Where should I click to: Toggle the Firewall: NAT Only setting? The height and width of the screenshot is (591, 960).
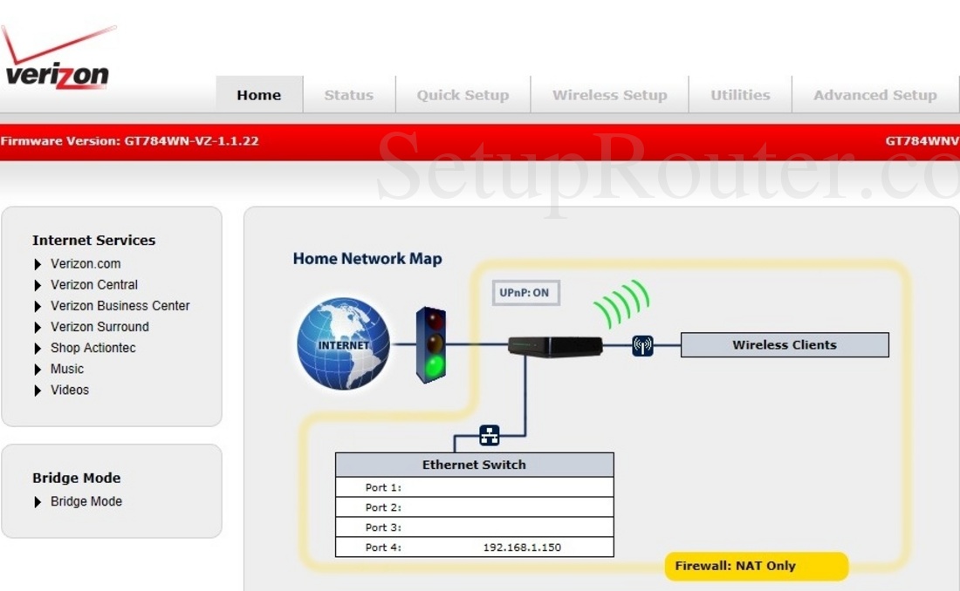pos(756,566)
